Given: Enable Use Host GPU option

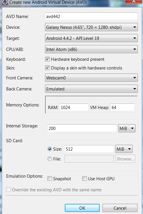Looking at the screenshot, I should (x=85, y=179).
